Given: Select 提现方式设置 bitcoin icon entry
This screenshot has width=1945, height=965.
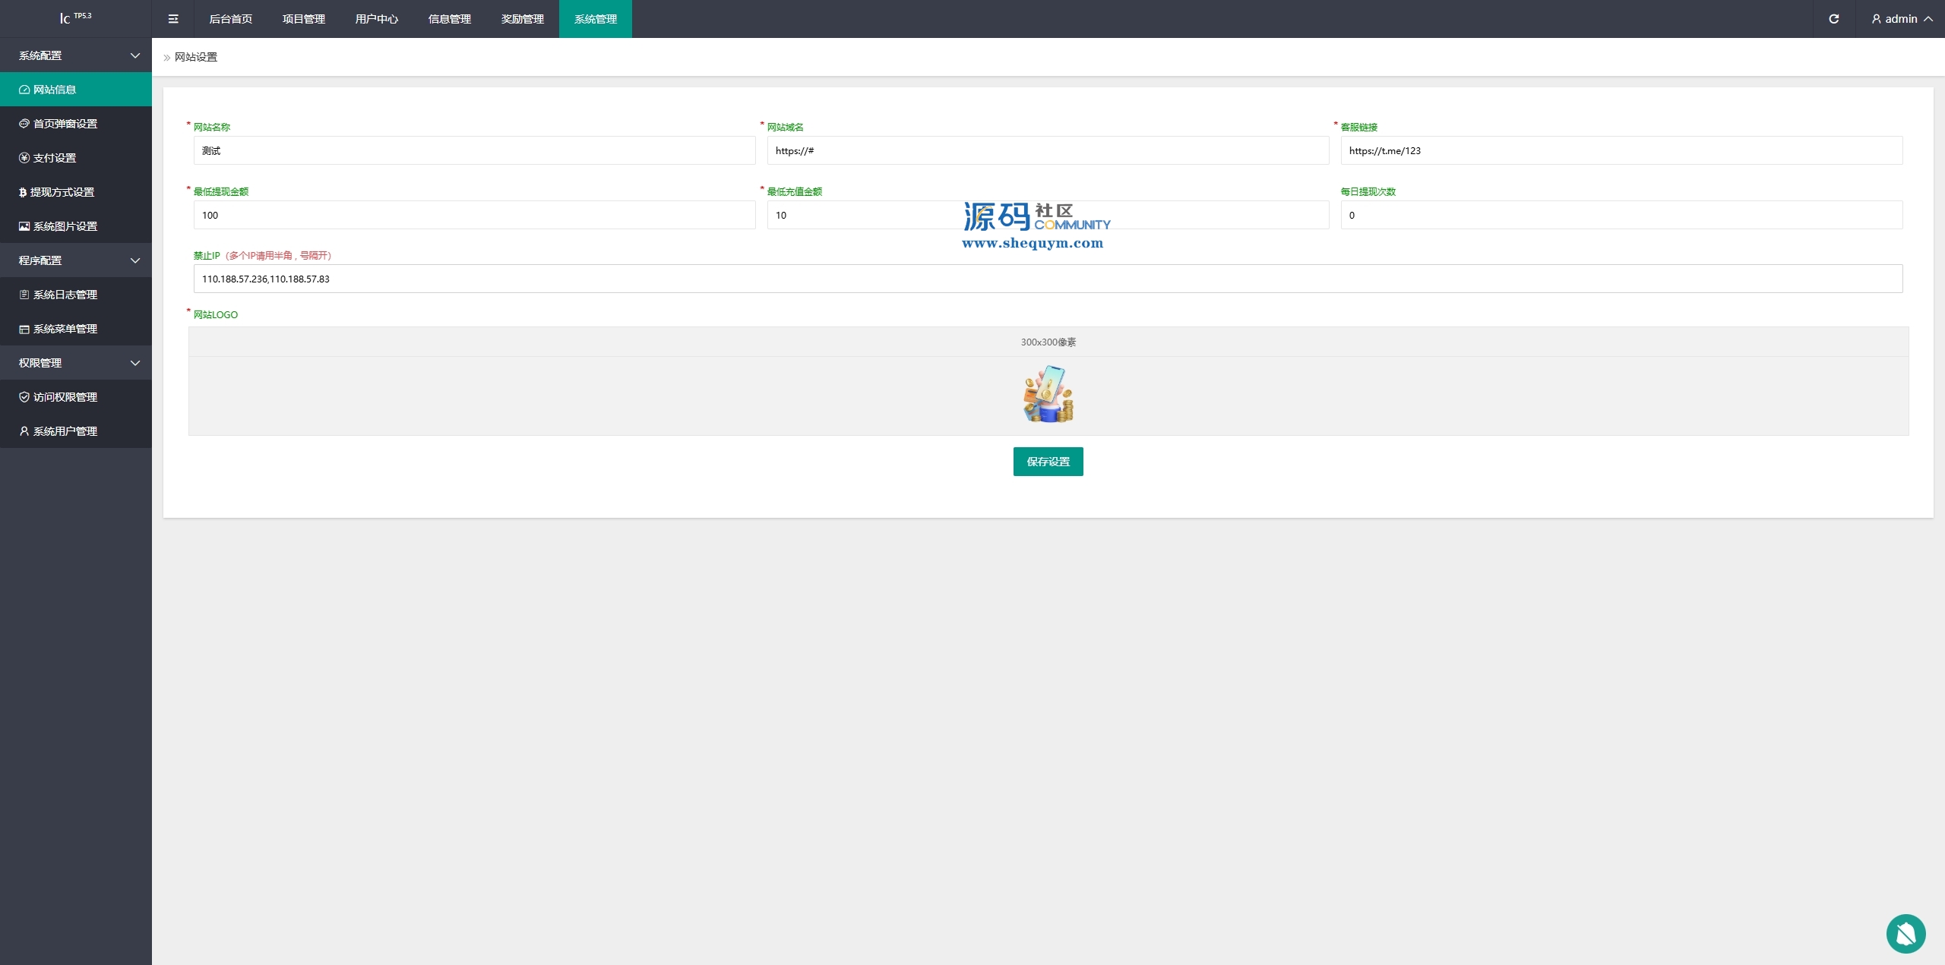Looking at the screenshot, I should 23,192.
